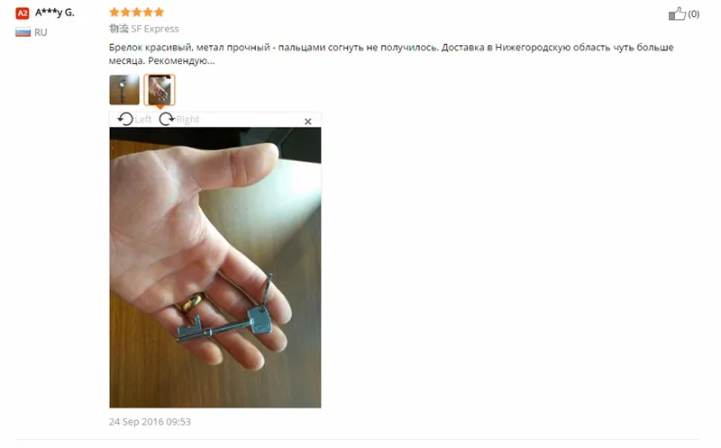Click the large photo of hand holding keychain
The image size is (721, 448).
[215, 267]
